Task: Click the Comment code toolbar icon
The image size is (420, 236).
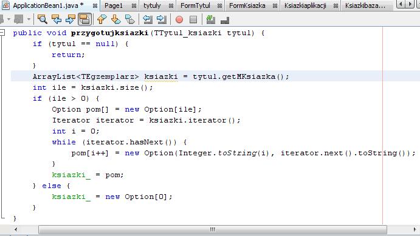Action: coord(211,19)
